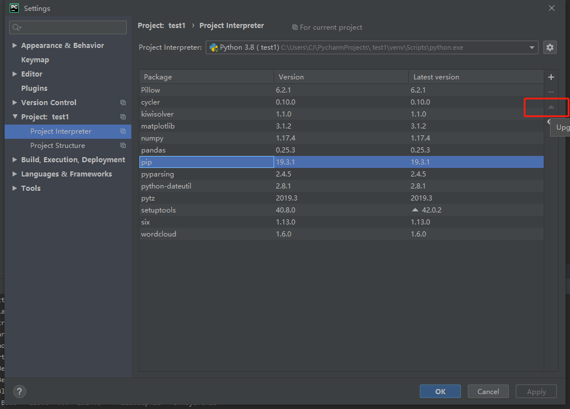Click the Project: test1 breadcrumb
Viewport: 570px width, 409px height.
tap(162, 26)
